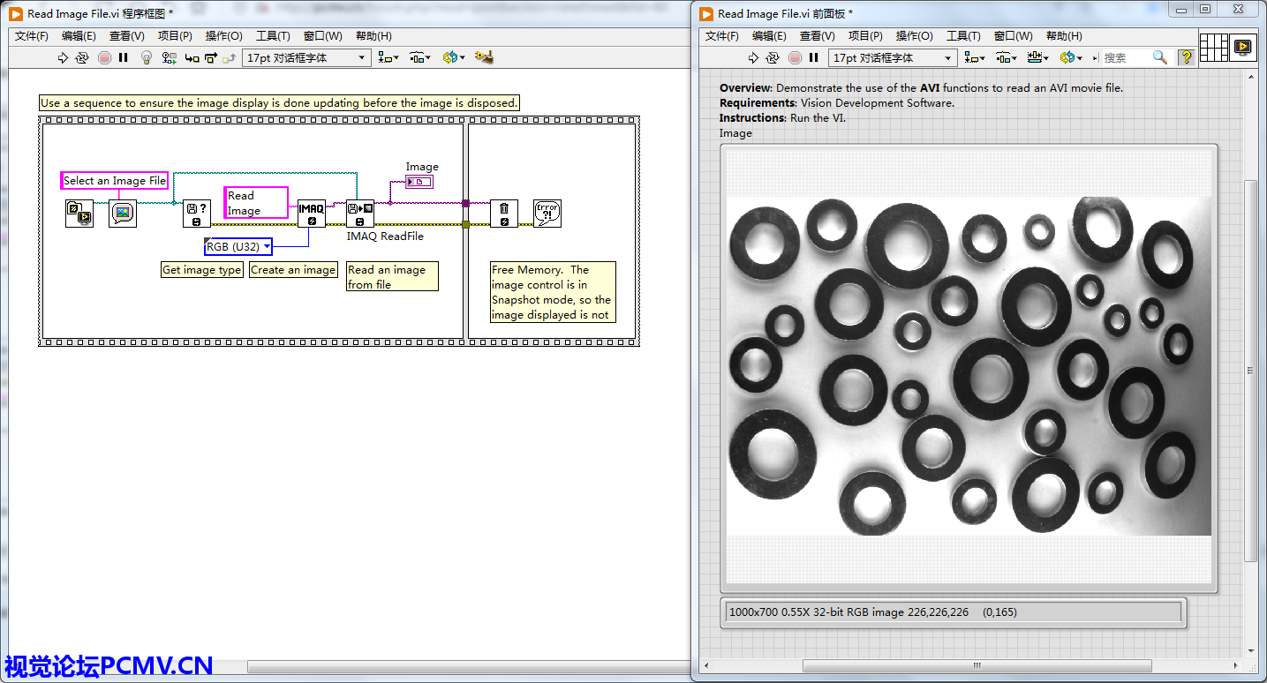Image resolution: width=1267 pixels, height=683 pixels.
Task: Toggle Pause button in front panel toolbar
Action: click(x=814, y=58)
